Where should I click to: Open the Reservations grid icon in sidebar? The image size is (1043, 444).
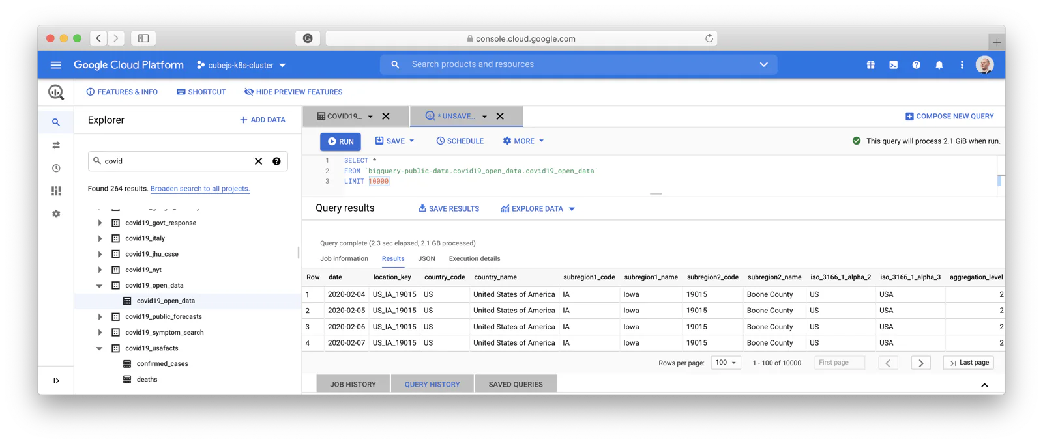56,191
